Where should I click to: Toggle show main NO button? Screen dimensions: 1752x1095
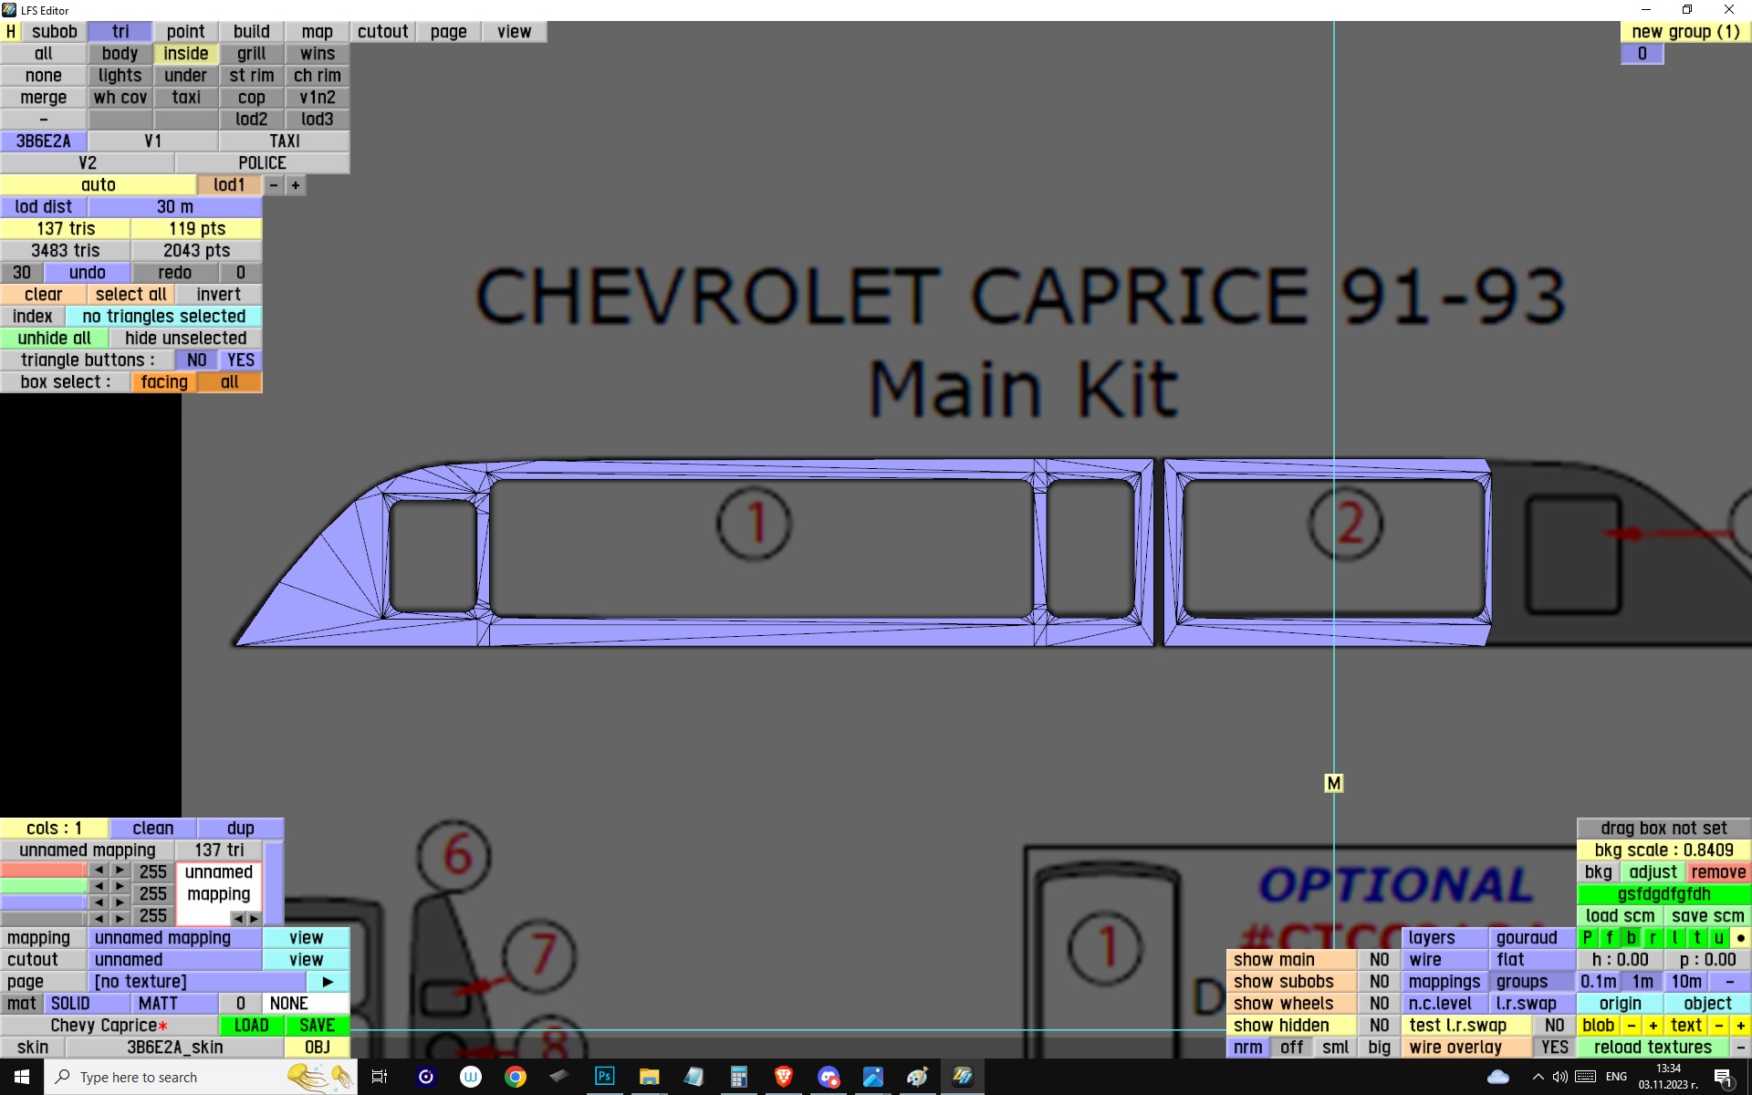pos(1379,959)
